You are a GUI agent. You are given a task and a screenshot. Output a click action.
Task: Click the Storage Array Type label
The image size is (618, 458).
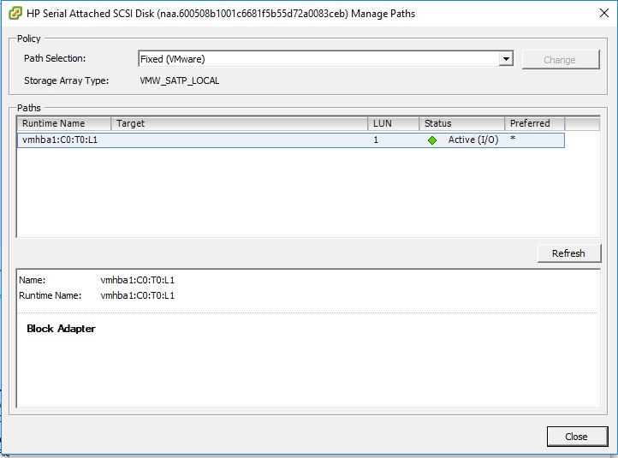[66, 80]
